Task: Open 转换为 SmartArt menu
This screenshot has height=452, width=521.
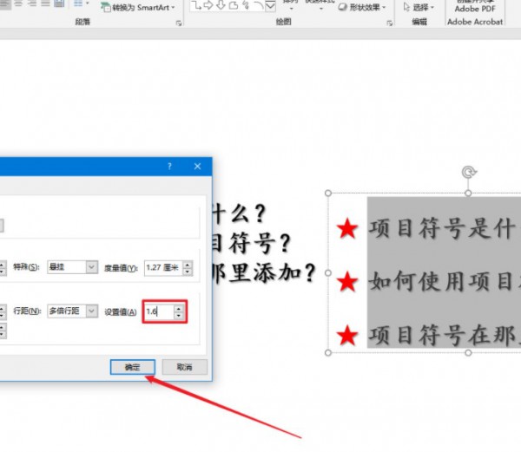Action: 137,7
